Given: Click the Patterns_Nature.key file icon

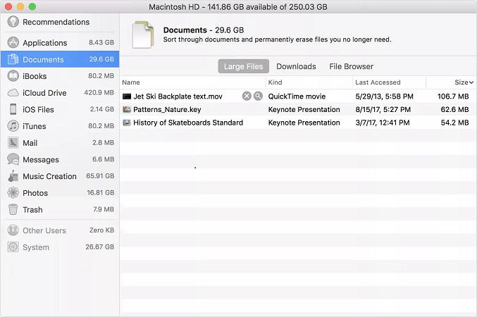Looking at the screenshot, I should pos(127,109).
